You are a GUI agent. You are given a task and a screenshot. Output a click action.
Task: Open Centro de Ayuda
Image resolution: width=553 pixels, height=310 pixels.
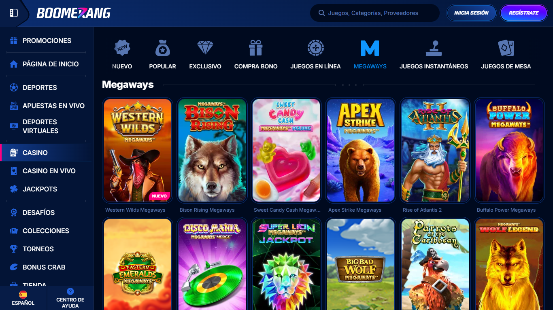(70, 298)
